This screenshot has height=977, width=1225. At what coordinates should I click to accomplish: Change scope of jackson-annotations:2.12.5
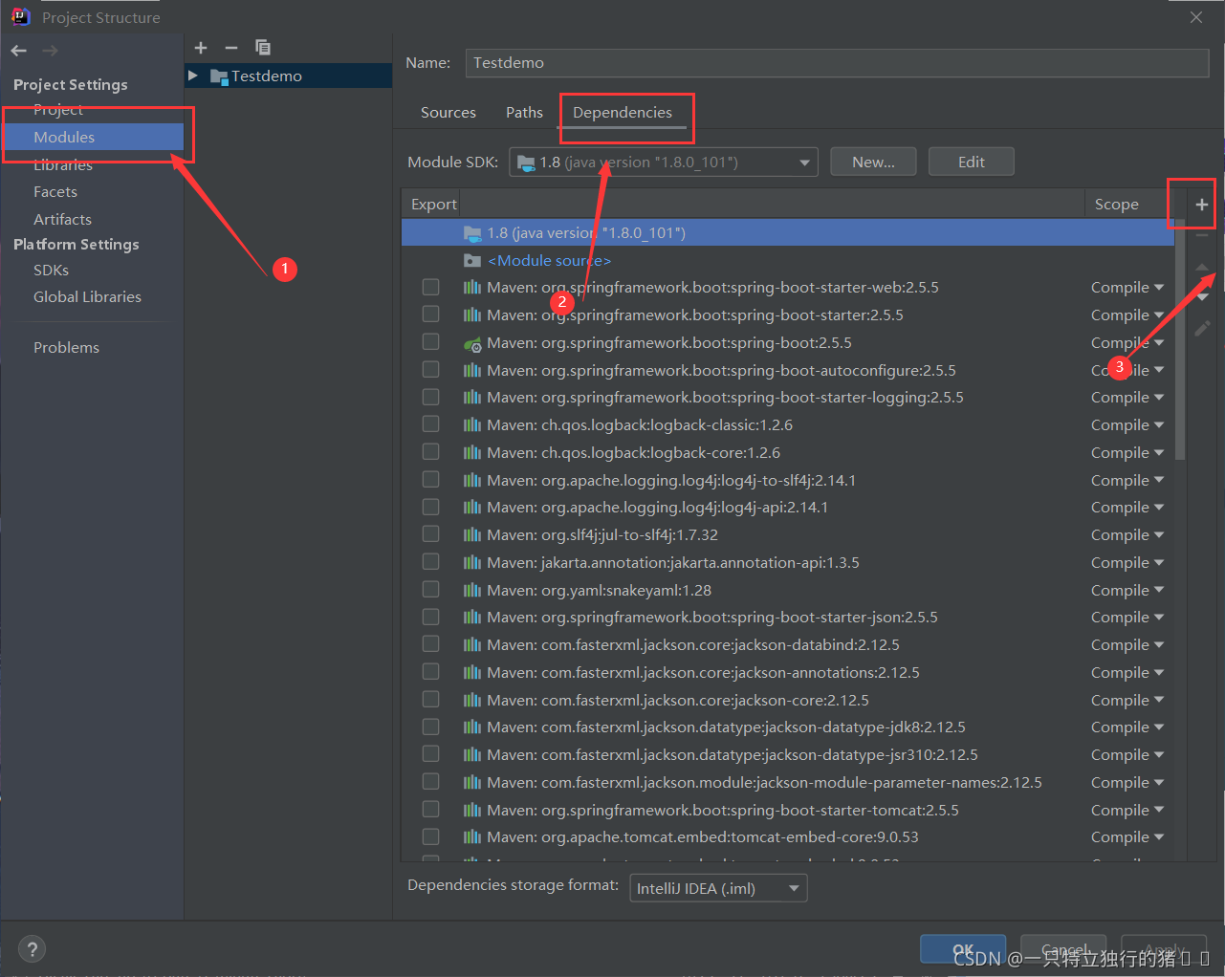pos(1127,672)
